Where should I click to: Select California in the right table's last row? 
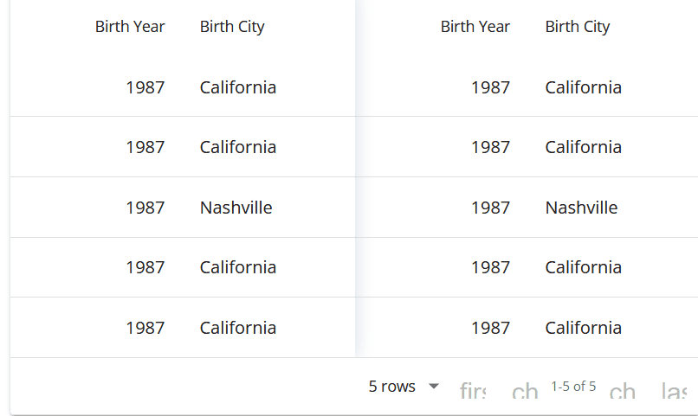pos(583,328)
